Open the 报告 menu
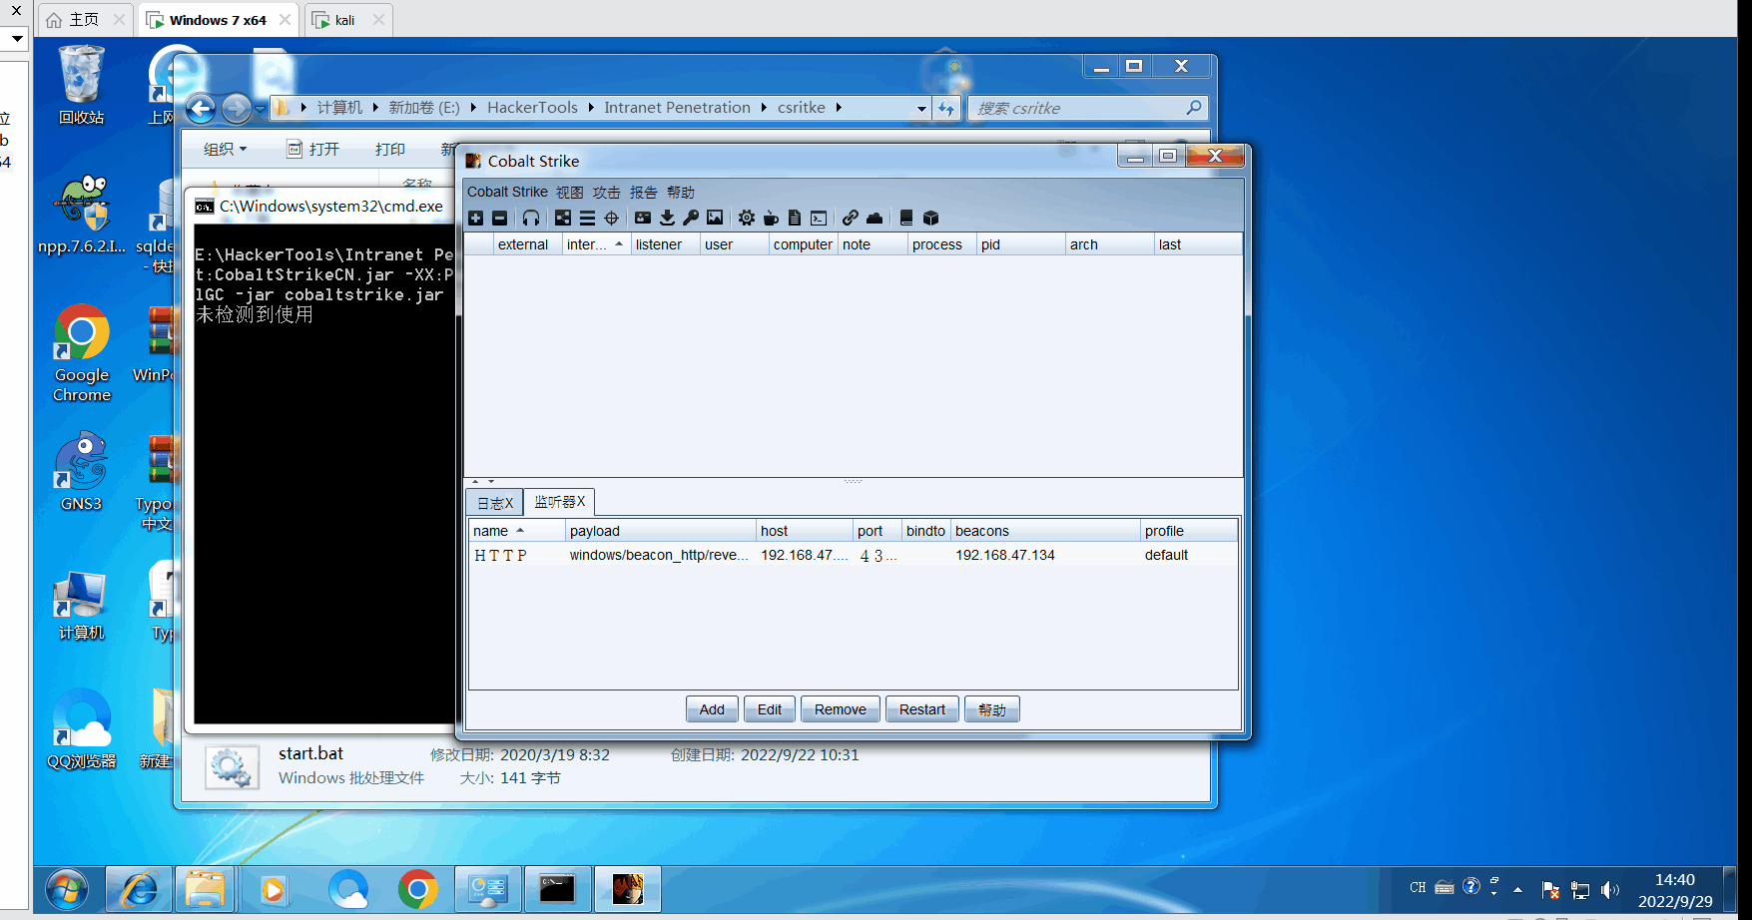This screenshot has width=1752, height=920. [644, 192]
